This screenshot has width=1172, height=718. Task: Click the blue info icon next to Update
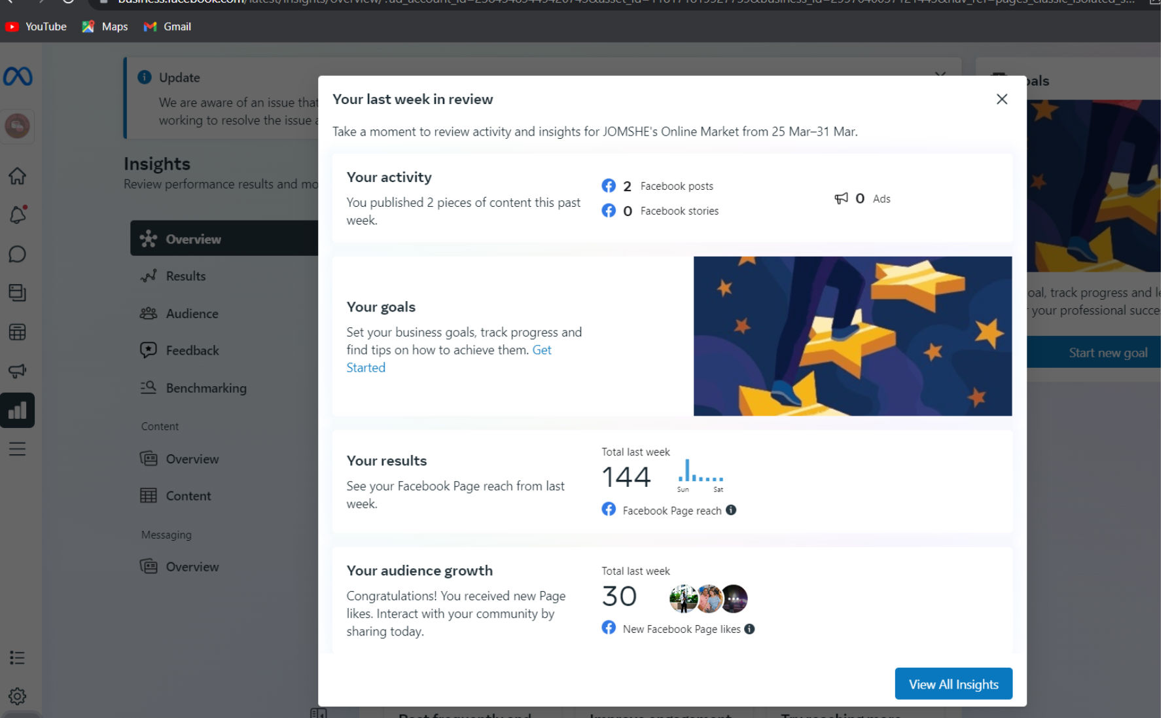pos(145,77)
